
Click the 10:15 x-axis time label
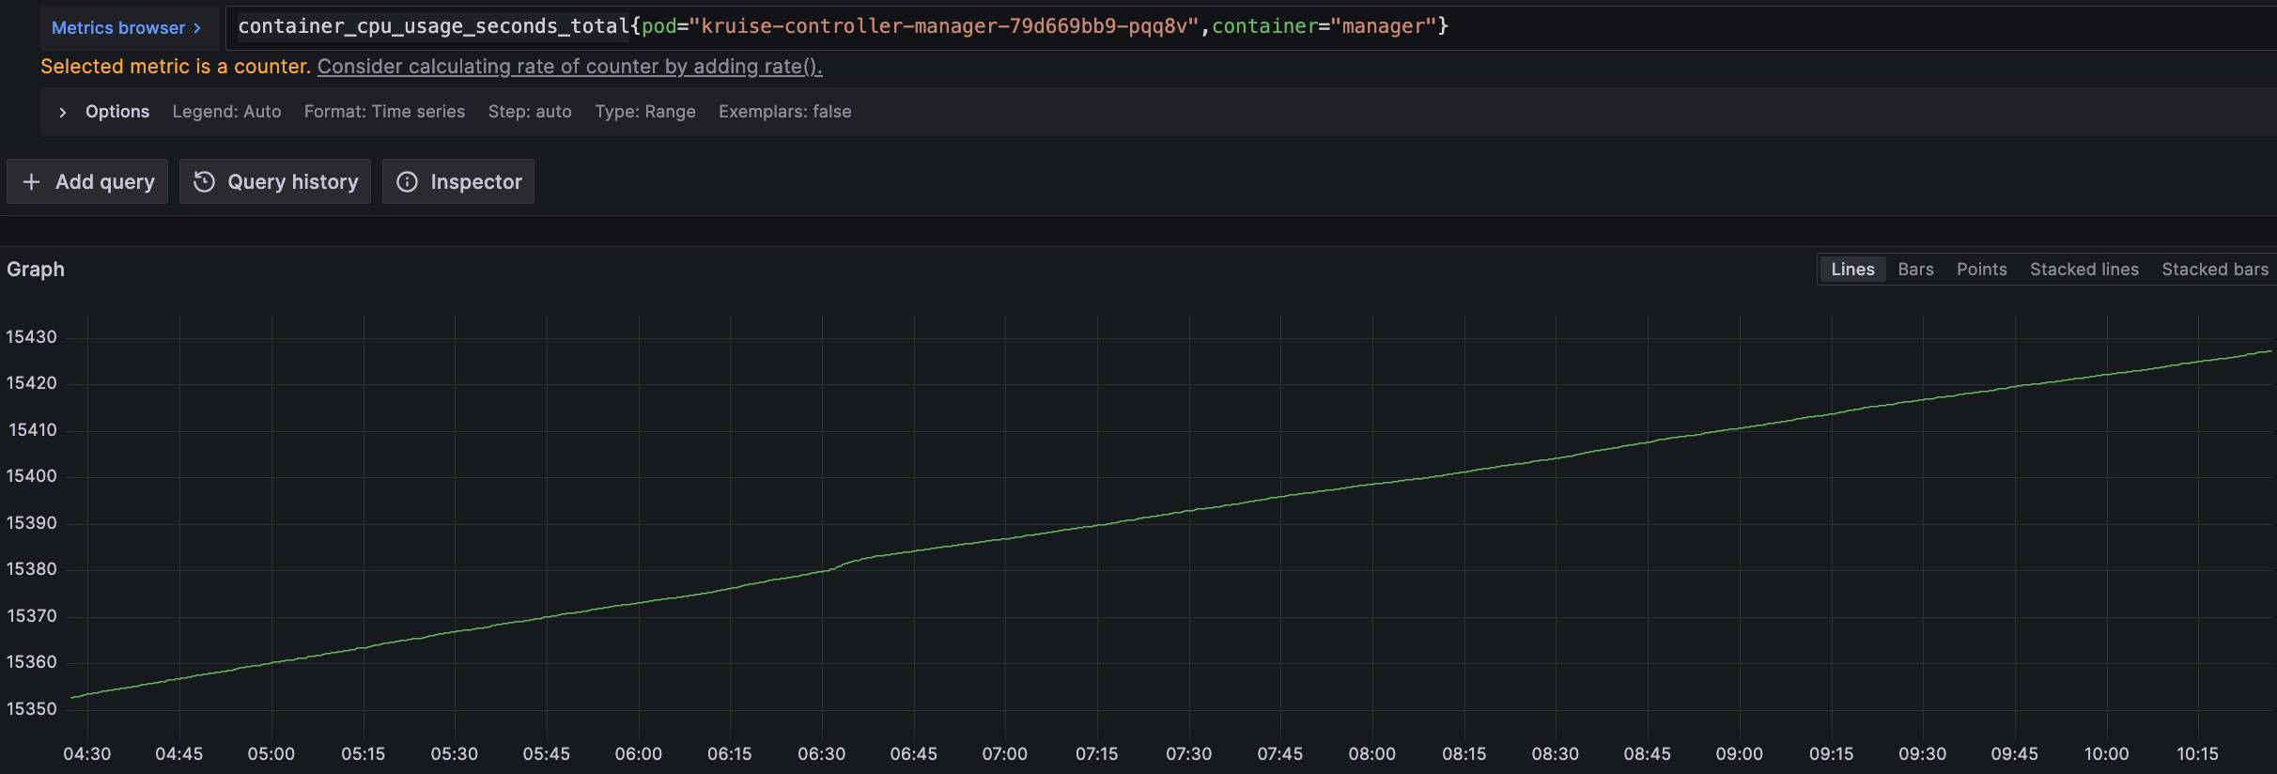(2198, 754)
